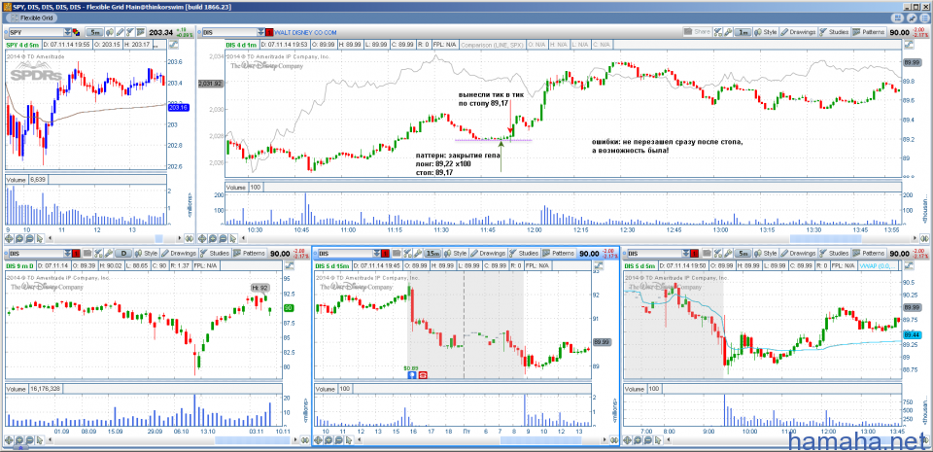
Task: Open wrench settings on bottom-right DIS chart
Action: 728,253
